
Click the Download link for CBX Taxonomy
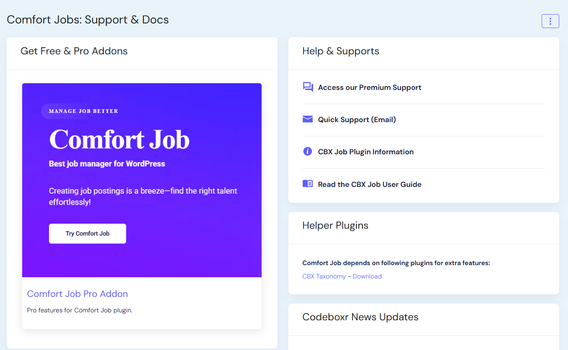click(367, 276)
